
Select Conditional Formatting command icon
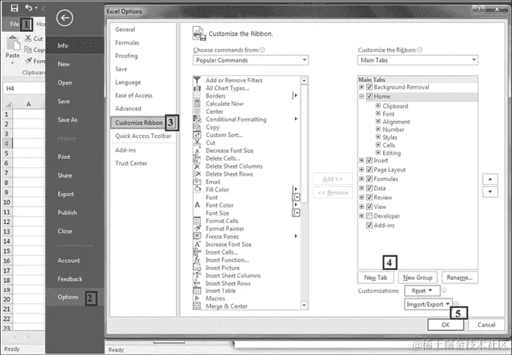[x=197, y=119]
